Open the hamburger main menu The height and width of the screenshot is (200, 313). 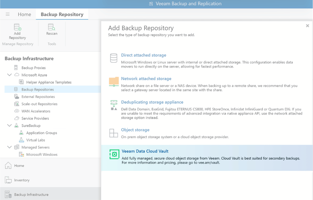[x=8, y=14]
